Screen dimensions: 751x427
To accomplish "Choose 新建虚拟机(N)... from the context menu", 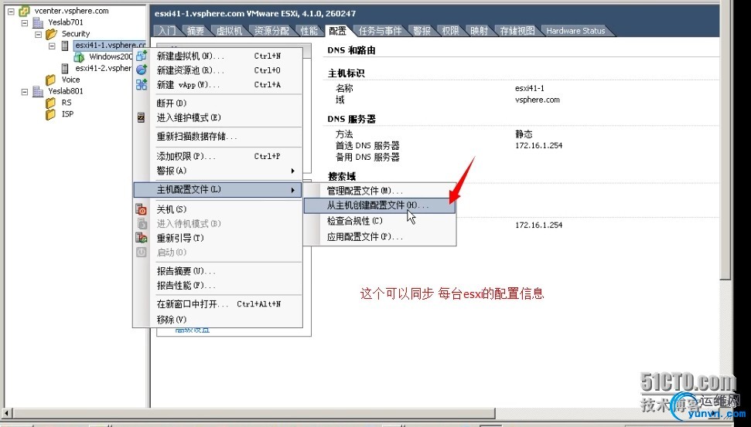I will (218, 56).
